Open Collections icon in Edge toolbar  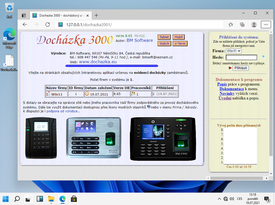coord(242,25)
